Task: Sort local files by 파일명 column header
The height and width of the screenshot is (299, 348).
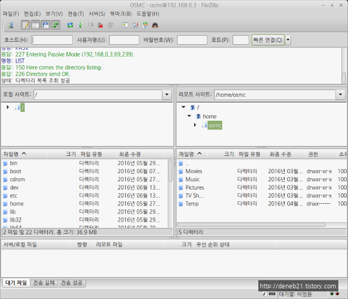Action: coord(15,154)
